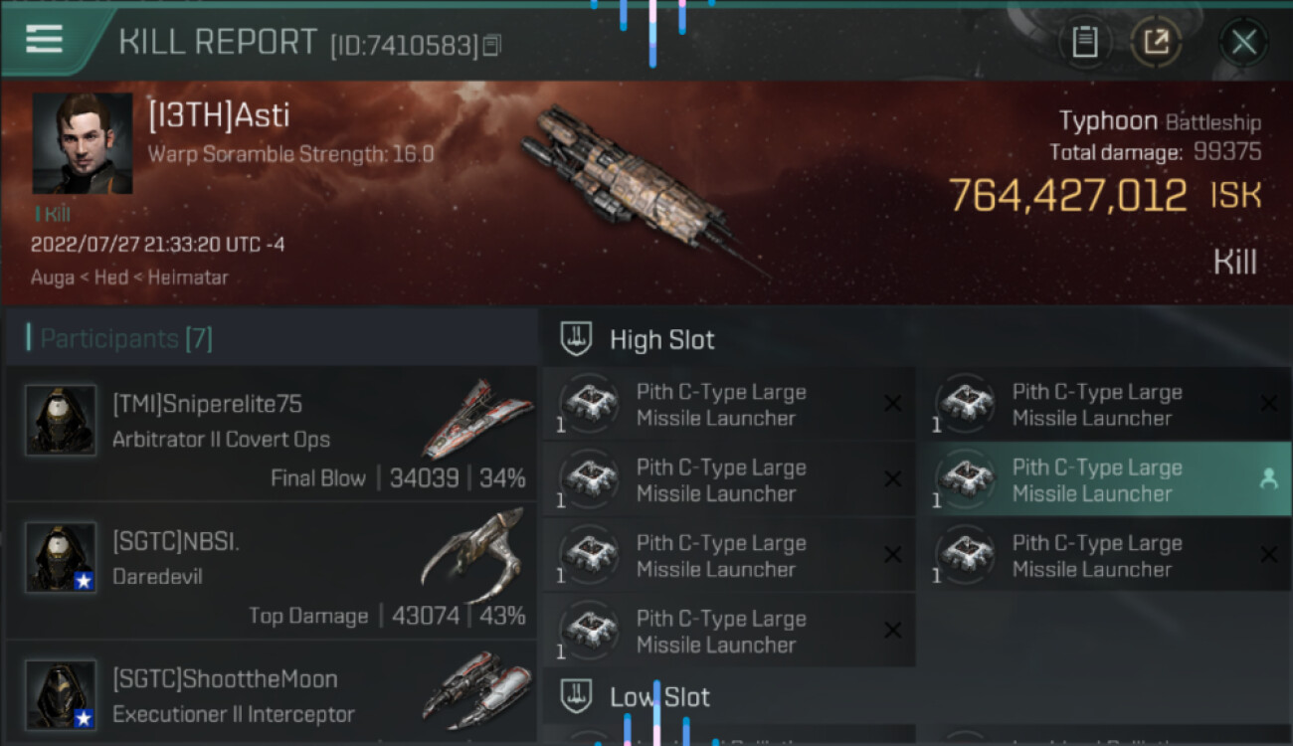
Task: Click the clipboard icon in the top bar
Action: [x=1085, y=43]
